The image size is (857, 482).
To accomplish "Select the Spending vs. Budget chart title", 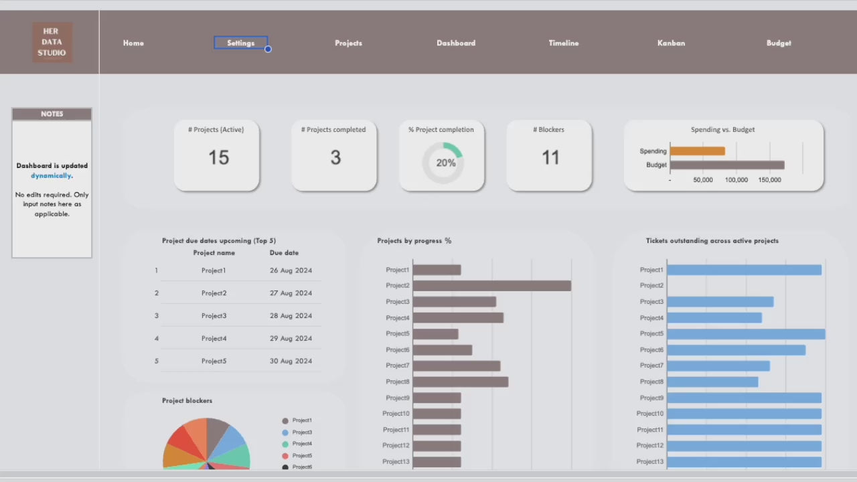I will point(722,129).
